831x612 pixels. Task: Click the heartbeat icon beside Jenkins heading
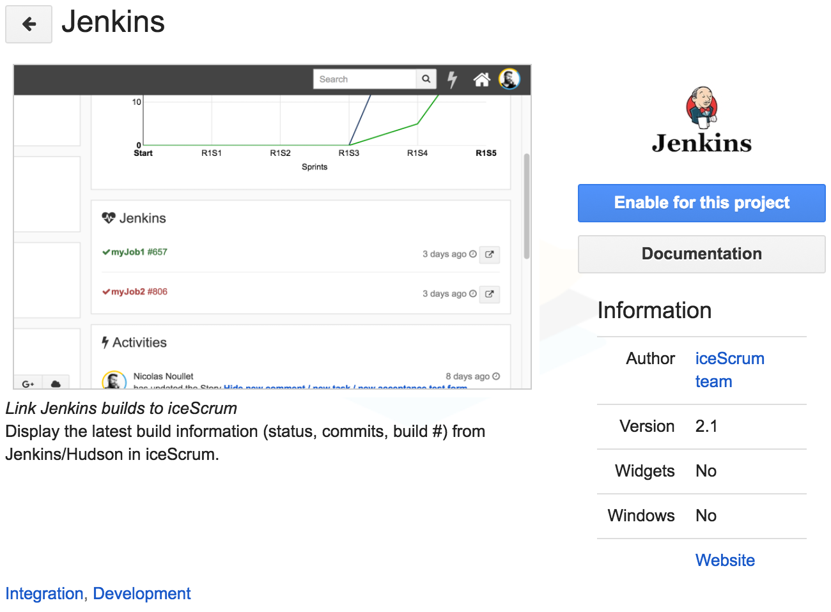[109, 218]
